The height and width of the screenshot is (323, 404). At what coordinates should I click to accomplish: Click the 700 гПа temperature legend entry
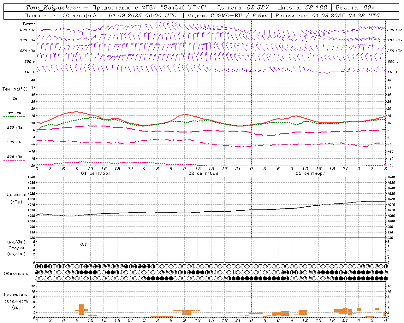[x=15, y=142]
